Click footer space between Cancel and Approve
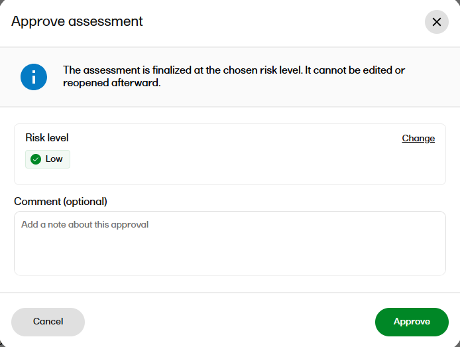Screen dimensions: 460x347 coord(230,322)
